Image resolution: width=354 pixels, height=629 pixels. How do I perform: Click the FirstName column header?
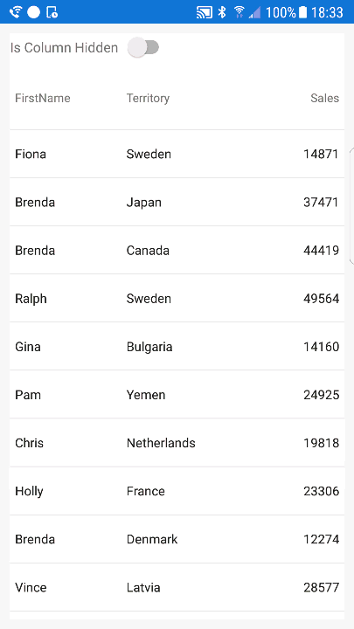[x=43, y=98]
